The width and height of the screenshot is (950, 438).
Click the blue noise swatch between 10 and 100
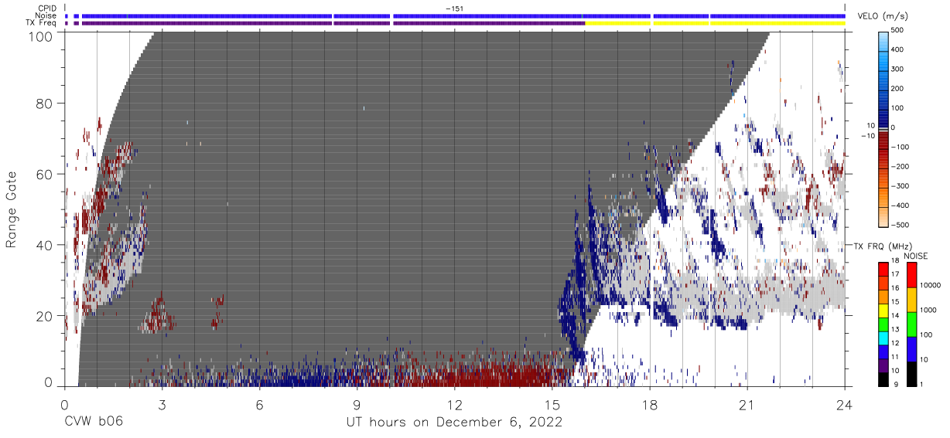tap(911, 348)
